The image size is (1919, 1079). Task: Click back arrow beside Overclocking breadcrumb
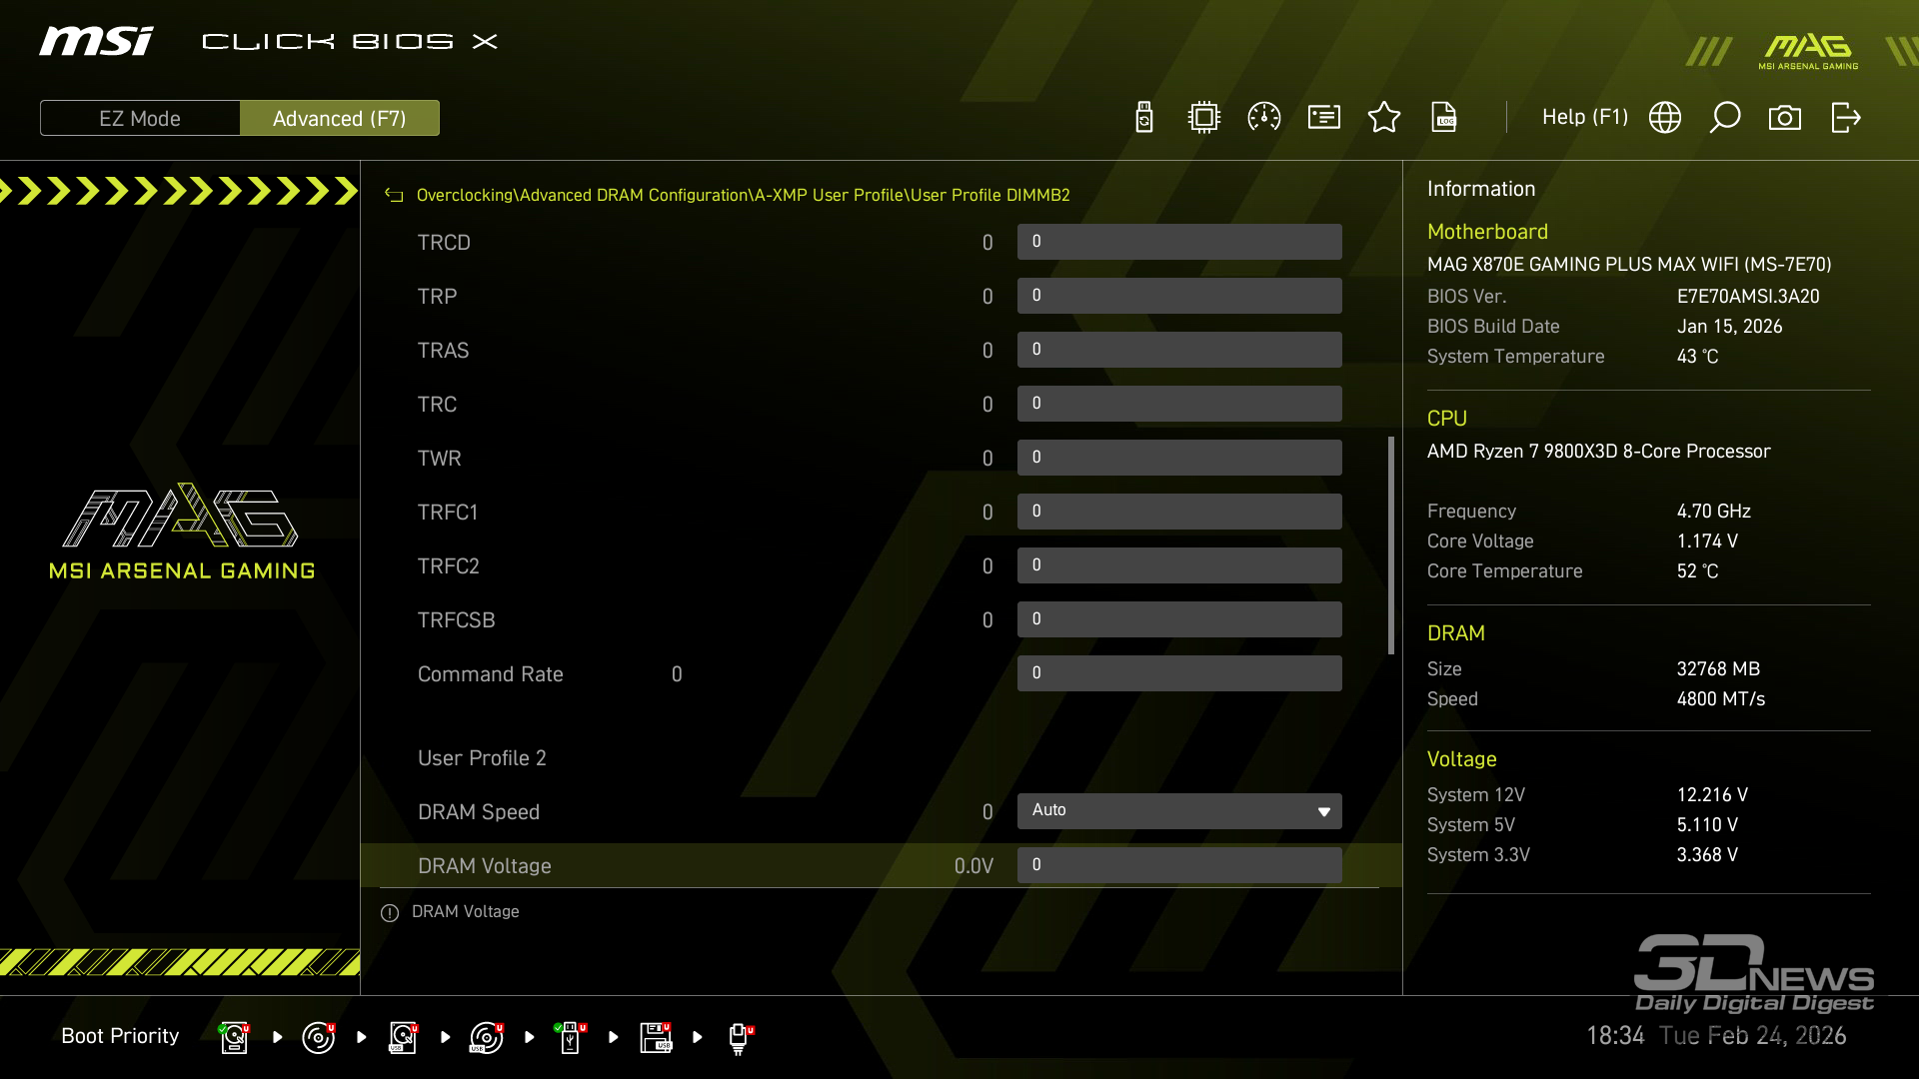394,196
